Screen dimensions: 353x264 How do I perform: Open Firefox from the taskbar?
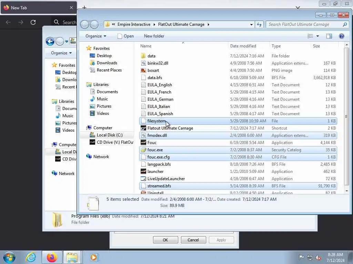pos(52,257)
